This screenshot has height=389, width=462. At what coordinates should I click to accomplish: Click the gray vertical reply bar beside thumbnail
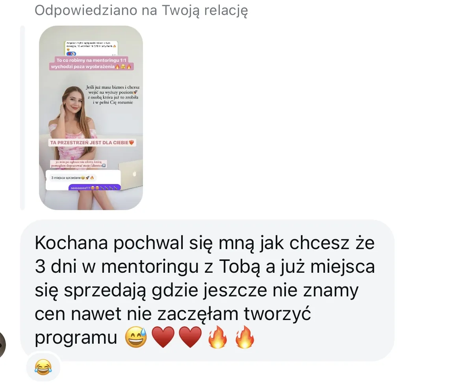tap(22, 118)
